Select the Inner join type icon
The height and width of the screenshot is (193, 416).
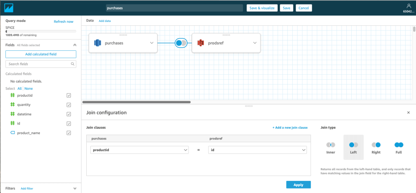(331, 145)
